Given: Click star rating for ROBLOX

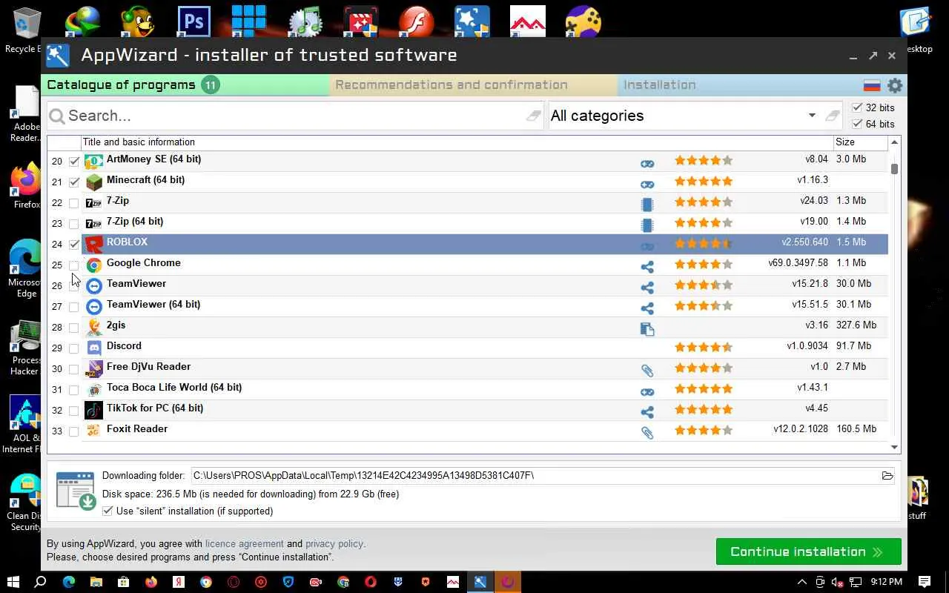Looking at the screenshot, I should pyautogui.click(x=703, y=243).
